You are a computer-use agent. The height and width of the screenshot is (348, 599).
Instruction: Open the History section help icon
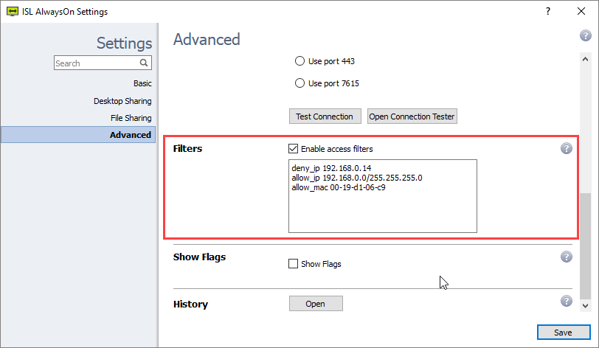coord(567,301)
